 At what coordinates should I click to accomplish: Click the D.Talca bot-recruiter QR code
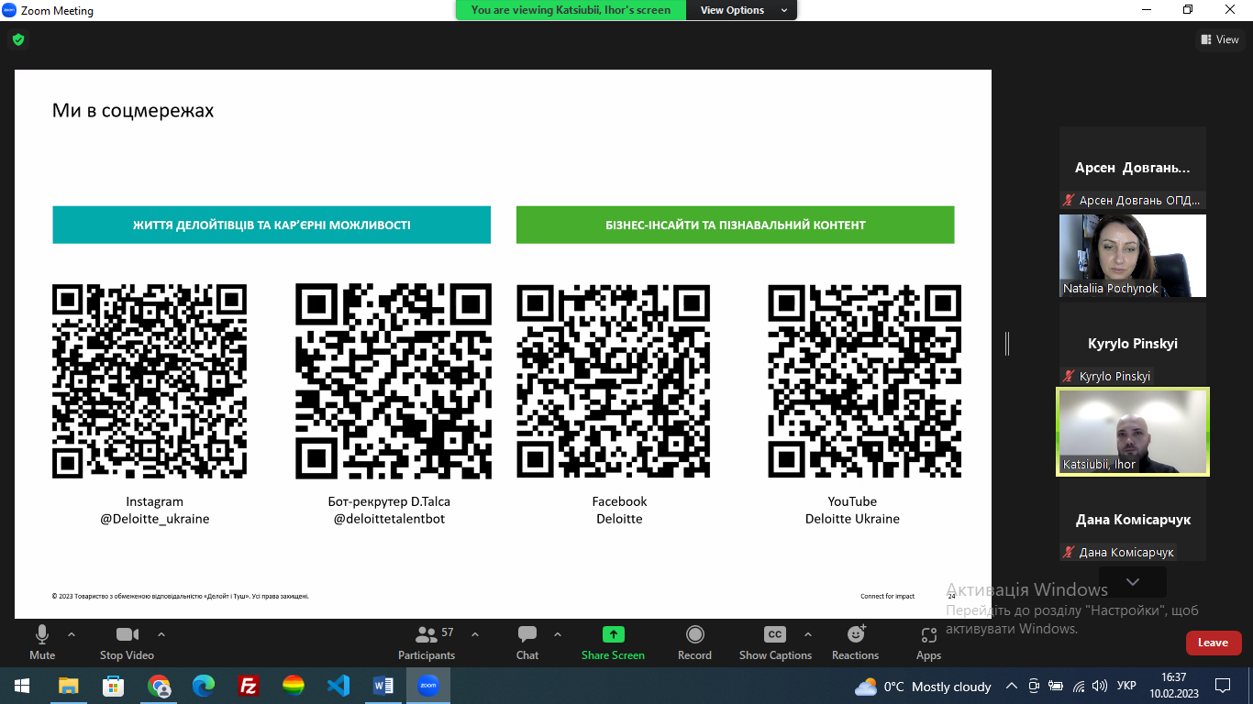(x=394, y=381)
